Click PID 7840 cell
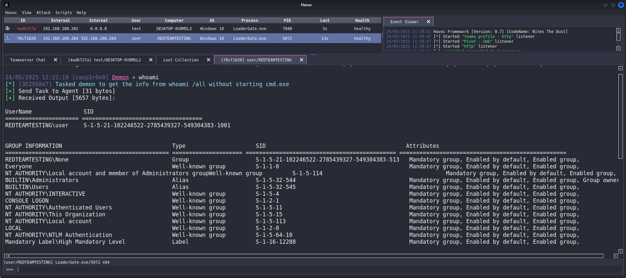Viewport: 626px width, 278px height. [287, 29]
